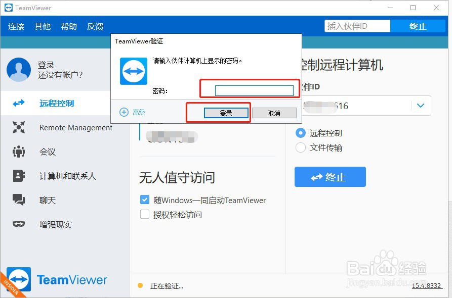Click the user avatar next to 登录
Image resolution: width=452 pixels, height=298 pixels.
tap(18, 70)
